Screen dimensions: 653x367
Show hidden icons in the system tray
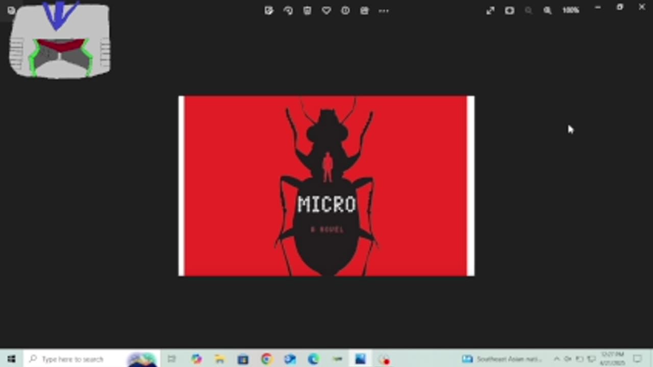coord(557,359)
